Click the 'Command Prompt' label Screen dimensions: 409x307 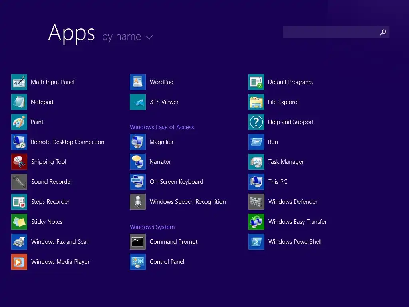pyautogui.click(x=173, y=242)
